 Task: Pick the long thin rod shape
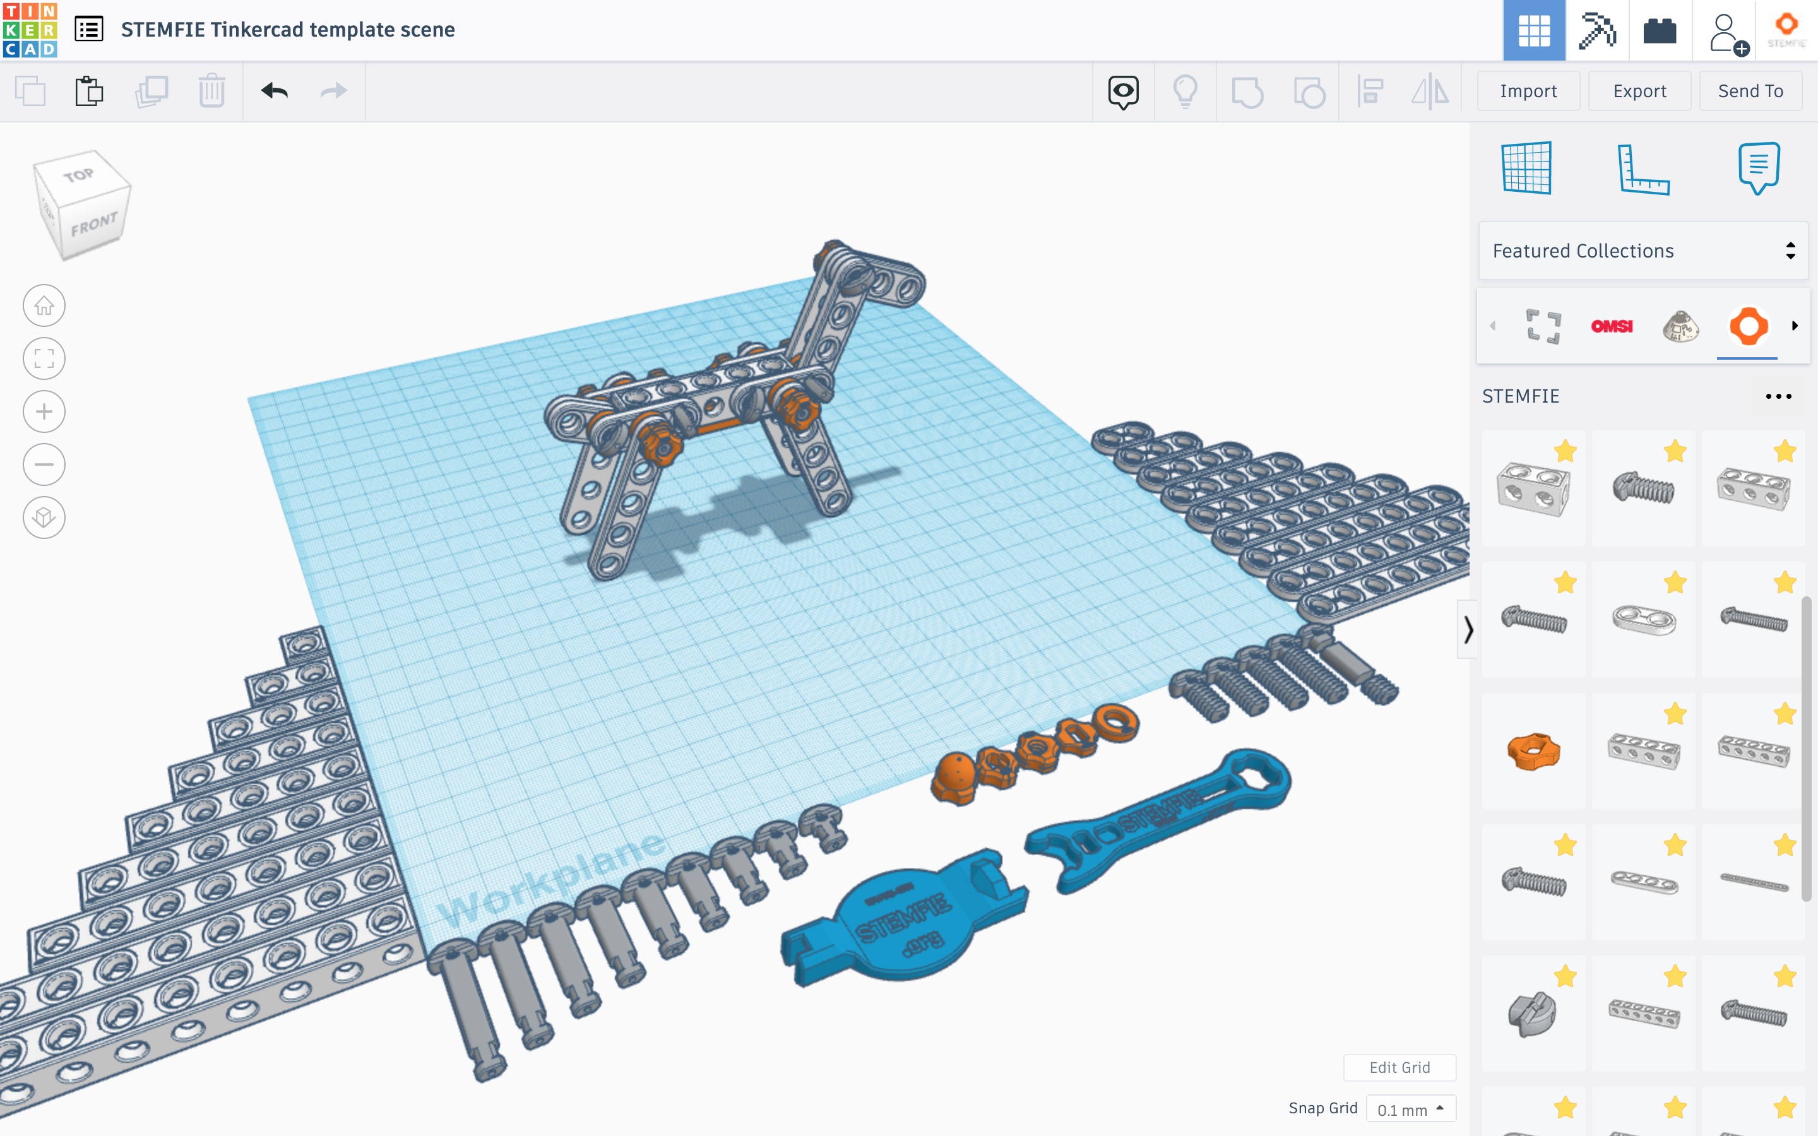[1754, 883]
